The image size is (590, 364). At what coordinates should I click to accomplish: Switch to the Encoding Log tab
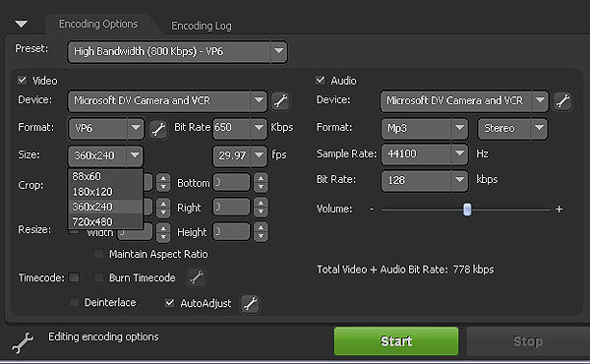(x=202, y=26)
